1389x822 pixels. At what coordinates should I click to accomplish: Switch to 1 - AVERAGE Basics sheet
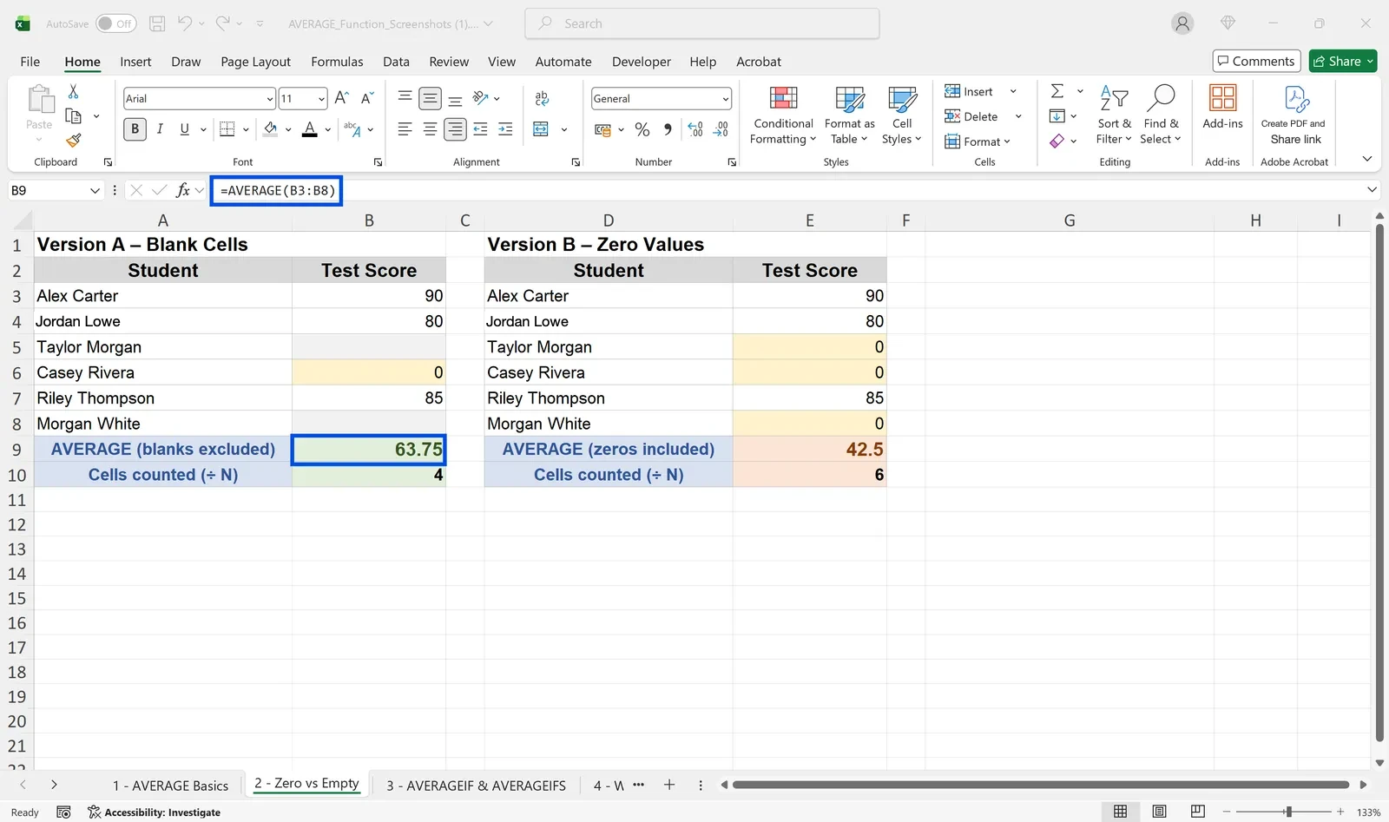(170, 786)
